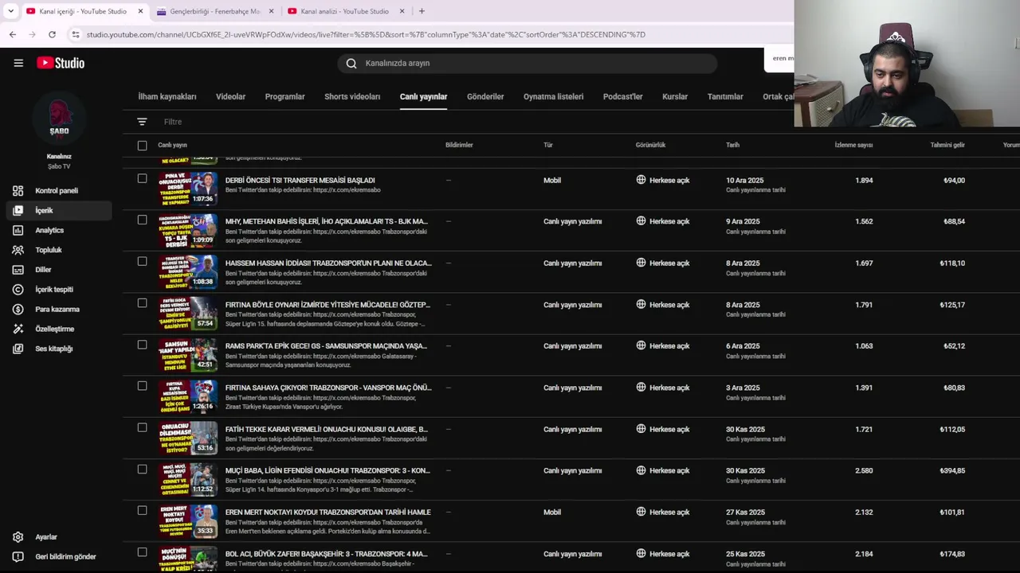Open Topluluk in the sidebar
This screenshot has width=1020, height=573.
[x=49, y=250]
